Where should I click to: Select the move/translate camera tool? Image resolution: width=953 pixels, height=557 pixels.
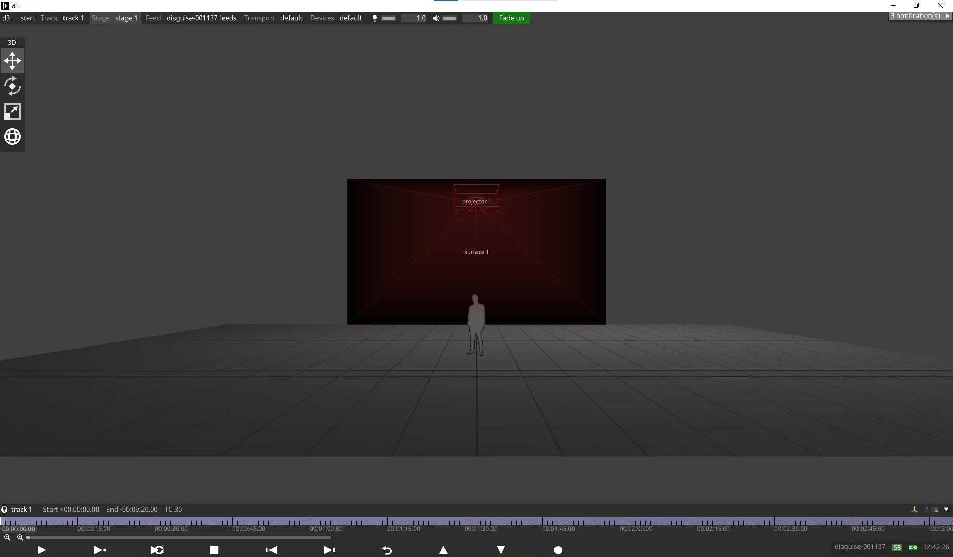[12, 61]
